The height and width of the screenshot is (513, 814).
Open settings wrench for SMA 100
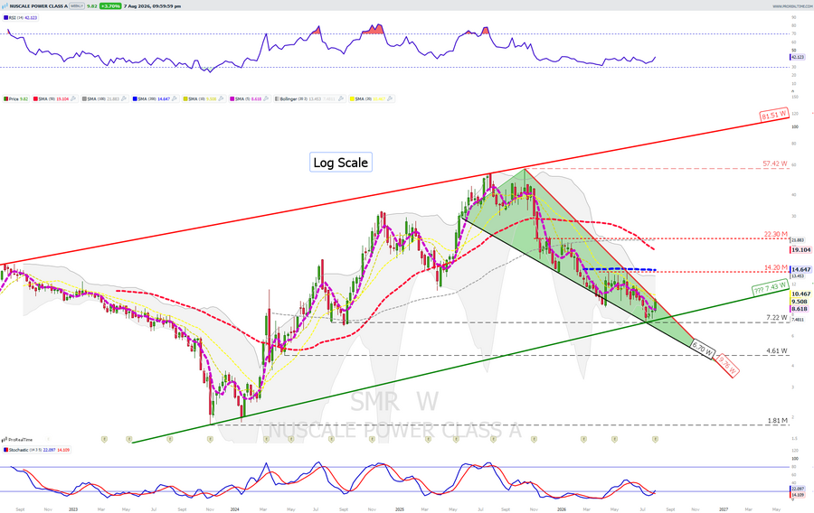tap(124, 98)
